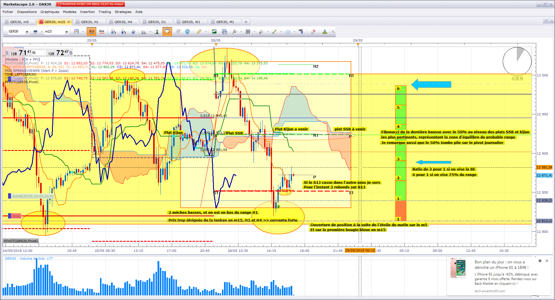Click the iPhone thumbnail in the notification
The image size is (555, 300).
click(458, 268)
